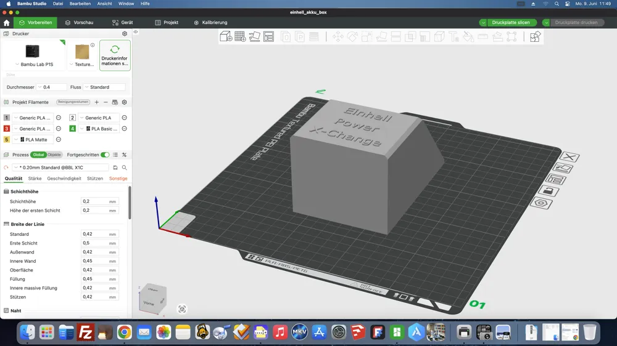Click filament 3 red color swatch
This screenshot has width=617, height=346.
pos(7,129)
